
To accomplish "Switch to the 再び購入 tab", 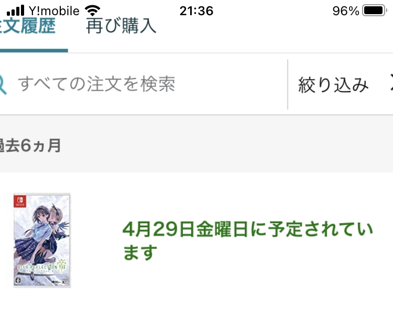I will (121, 26).
